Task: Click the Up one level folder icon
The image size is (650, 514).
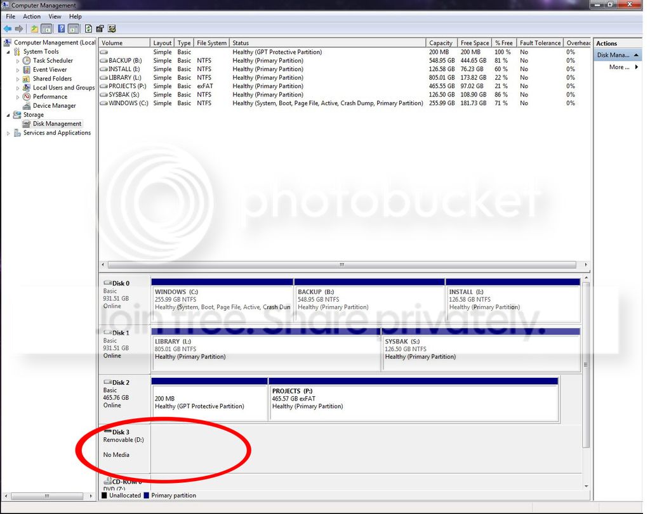Action: tap(34, 29)
